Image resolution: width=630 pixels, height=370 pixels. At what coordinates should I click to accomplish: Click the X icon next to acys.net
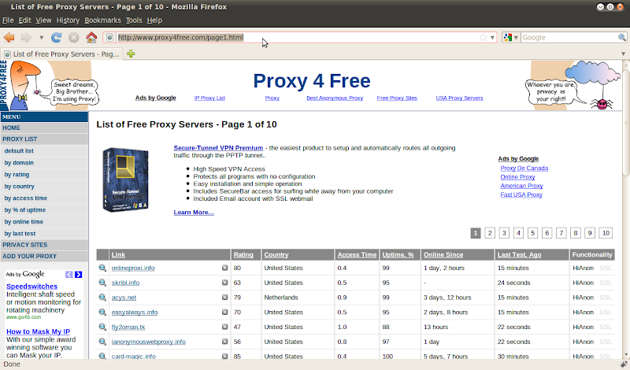click(x=225, y=298)
